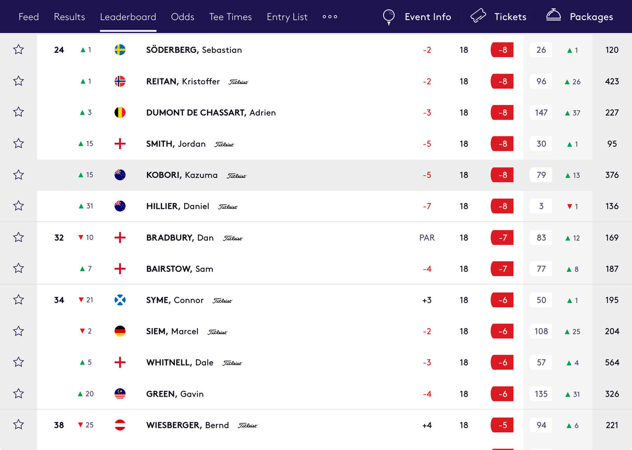
Task: Open the three-dot more menu in navigation
Action: pyautogui.click(x=330, y=17)
